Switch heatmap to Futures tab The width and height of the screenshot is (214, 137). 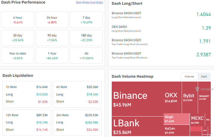[x=189, y=77]
